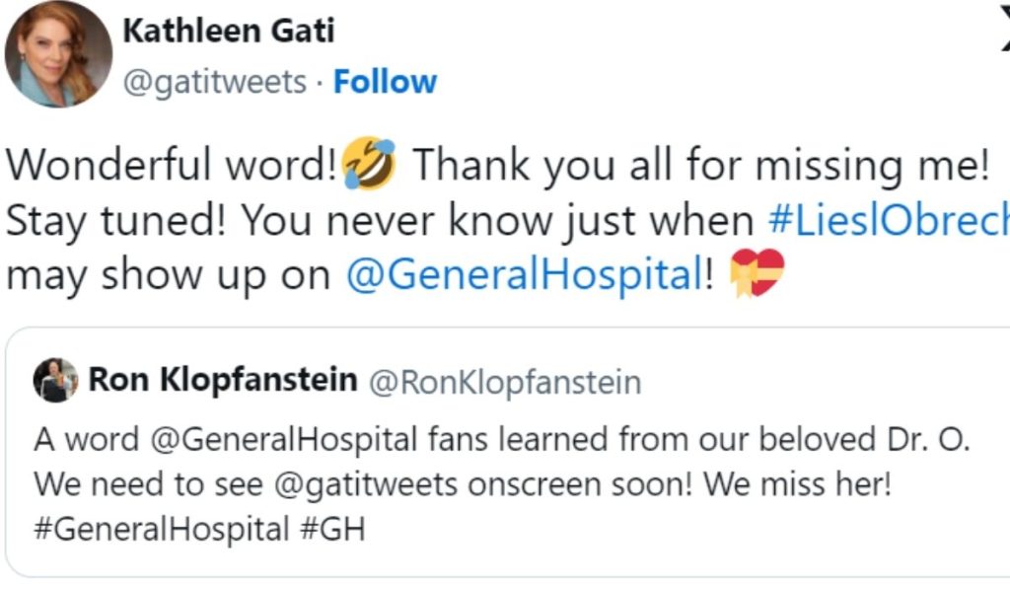Open Ron Klopfanstein's profile picture
Screen dimensions: 1010x589
pyautogui.click(x=56, y=380)
